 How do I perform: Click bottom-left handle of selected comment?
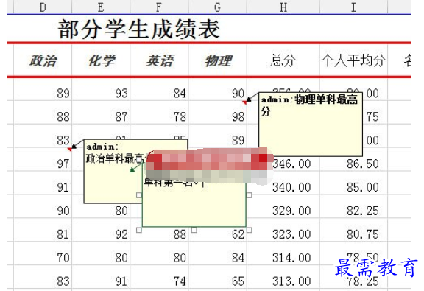tap(138, 230)
